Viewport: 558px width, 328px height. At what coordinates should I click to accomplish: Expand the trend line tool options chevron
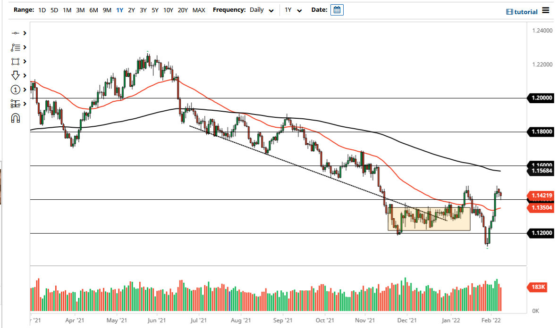point(24,33)
